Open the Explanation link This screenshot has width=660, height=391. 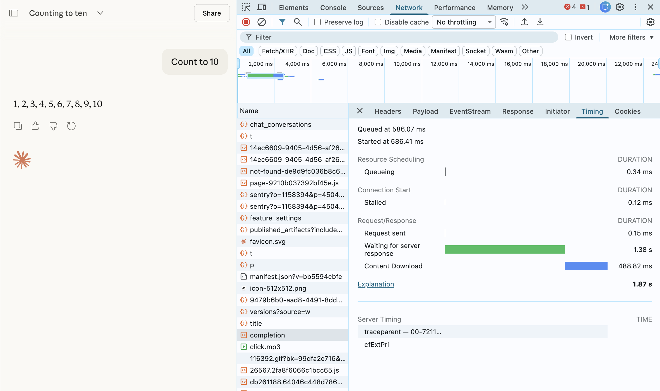point(375,284)
